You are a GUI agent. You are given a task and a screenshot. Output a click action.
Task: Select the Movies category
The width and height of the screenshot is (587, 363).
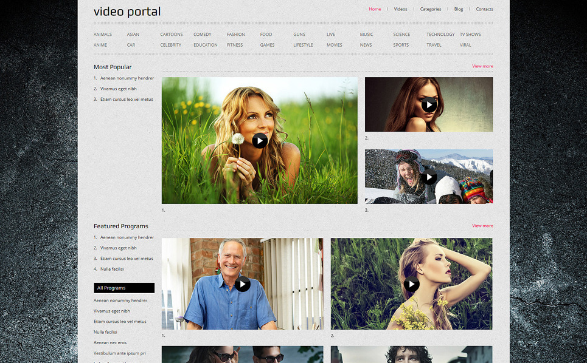click(334, 45)
